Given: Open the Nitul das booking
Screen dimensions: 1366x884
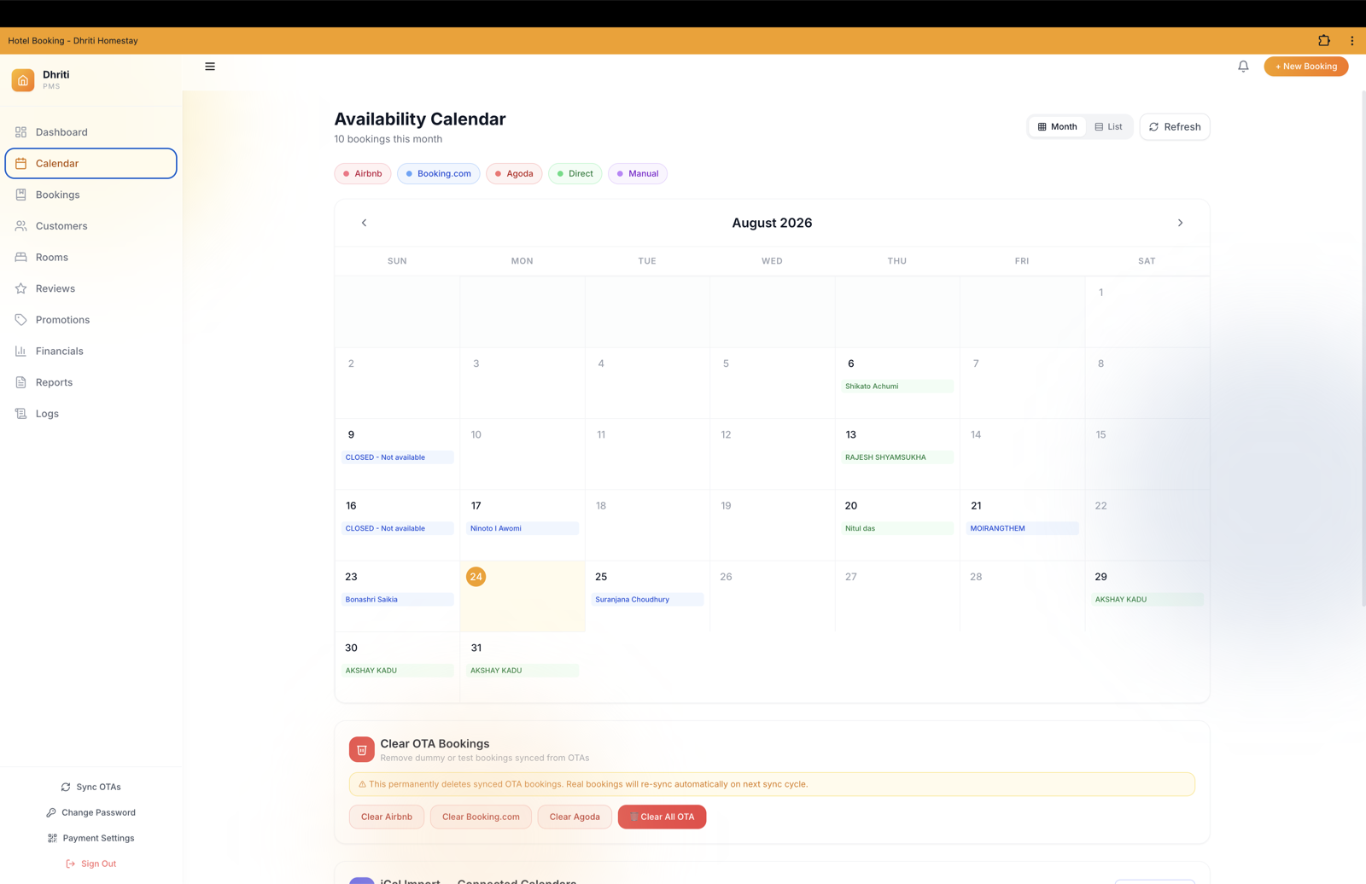Looking at the screenshot, I should point(896,528).
